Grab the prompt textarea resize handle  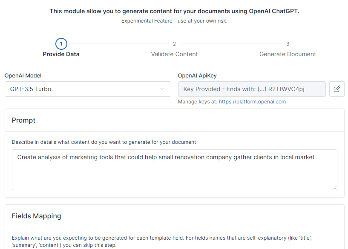pos(335,187)
